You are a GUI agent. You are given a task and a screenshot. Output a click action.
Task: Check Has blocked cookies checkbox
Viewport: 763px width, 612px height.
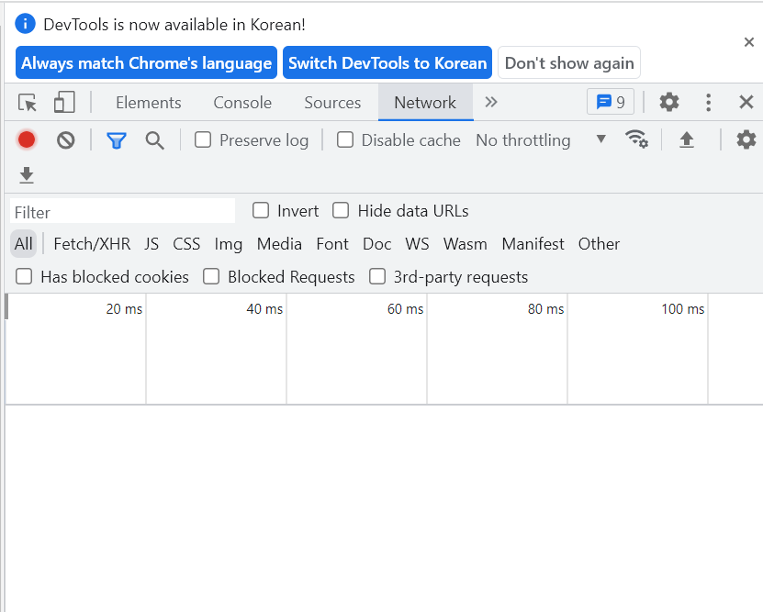tap(24, 276)
